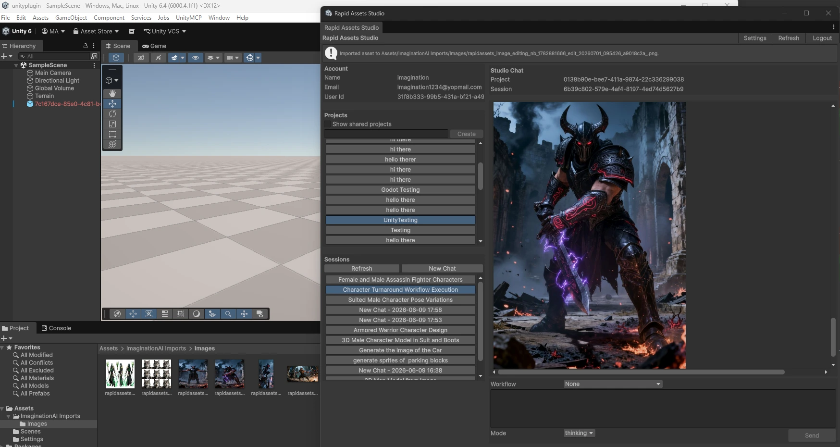
Task: Click the pencil-ruler icon in bottom overlay bar
Action: coord(149,314)
